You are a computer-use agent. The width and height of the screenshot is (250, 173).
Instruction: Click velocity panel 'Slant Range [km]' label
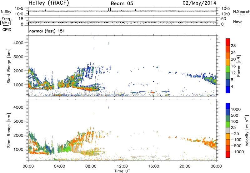click(9, 130)
